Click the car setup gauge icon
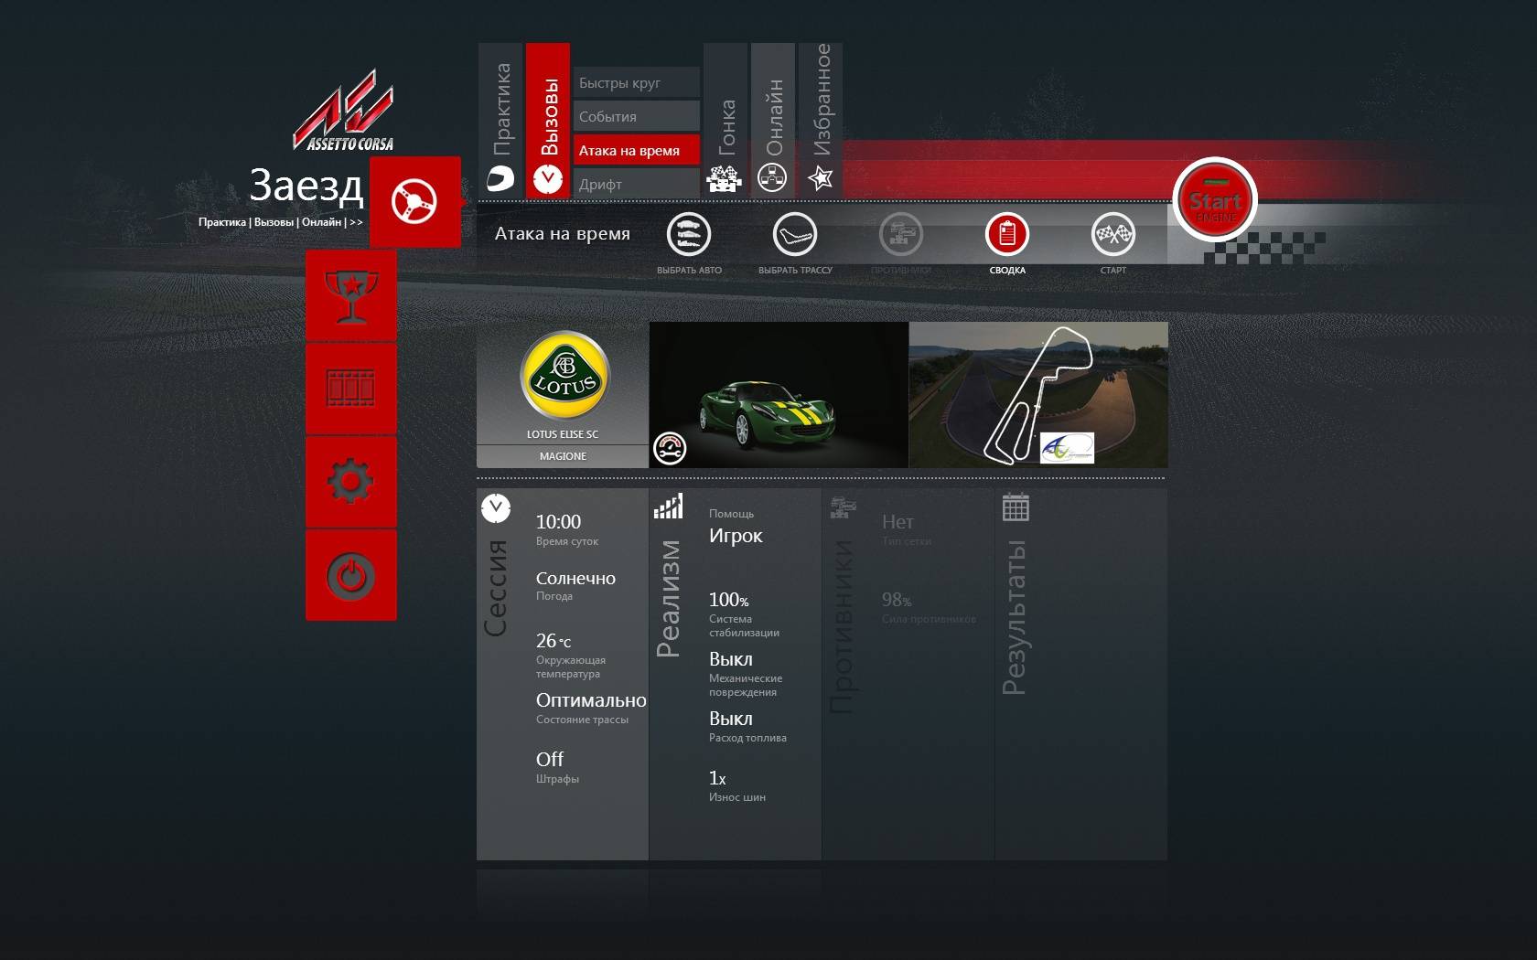Image resolution: width=1537 pixels, height=960 pixels. [x=670, y=449]
